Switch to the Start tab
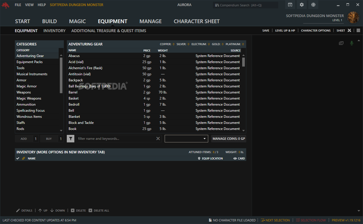Screen dimensions: 363x224 (x=23, y=21)
